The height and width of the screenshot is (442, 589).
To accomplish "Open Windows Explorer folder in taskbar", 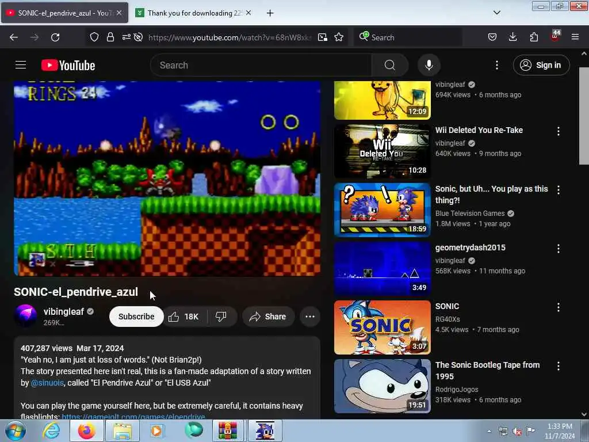I will click(123, 430).
